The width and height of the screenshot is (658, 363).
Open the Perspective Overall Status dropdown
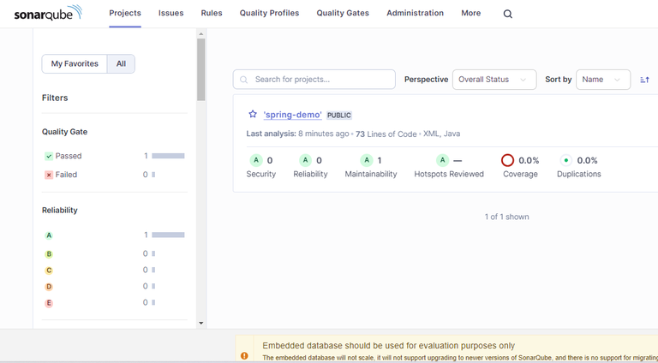[x=493, y=80]
